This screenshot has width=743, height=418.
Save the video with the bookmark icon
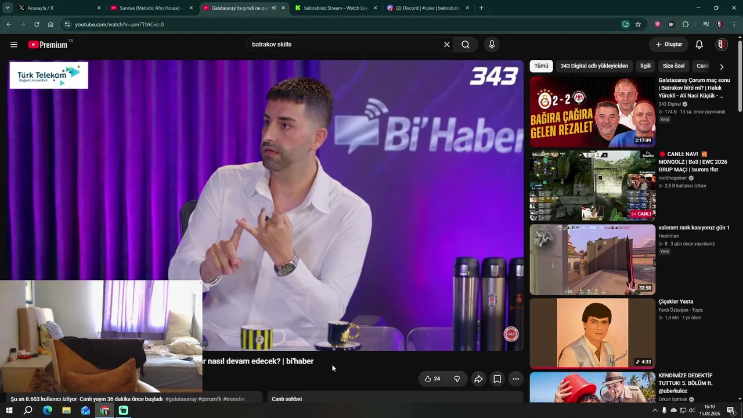(x=497, y=379)
